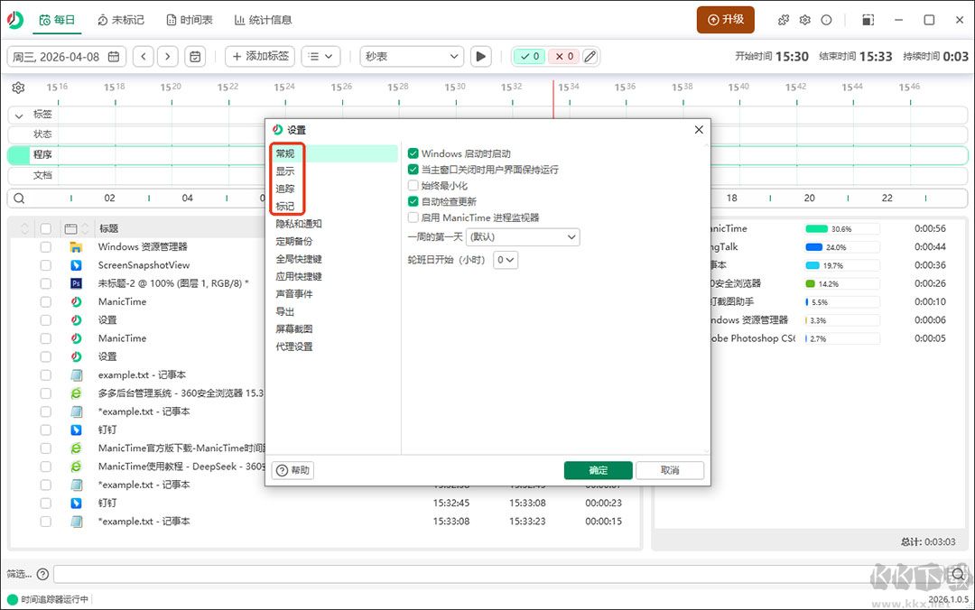This screenshot has width=975, height=610.
Task: Check the ScreenSnapshotView row checkbox
Action: pos(45,265)
